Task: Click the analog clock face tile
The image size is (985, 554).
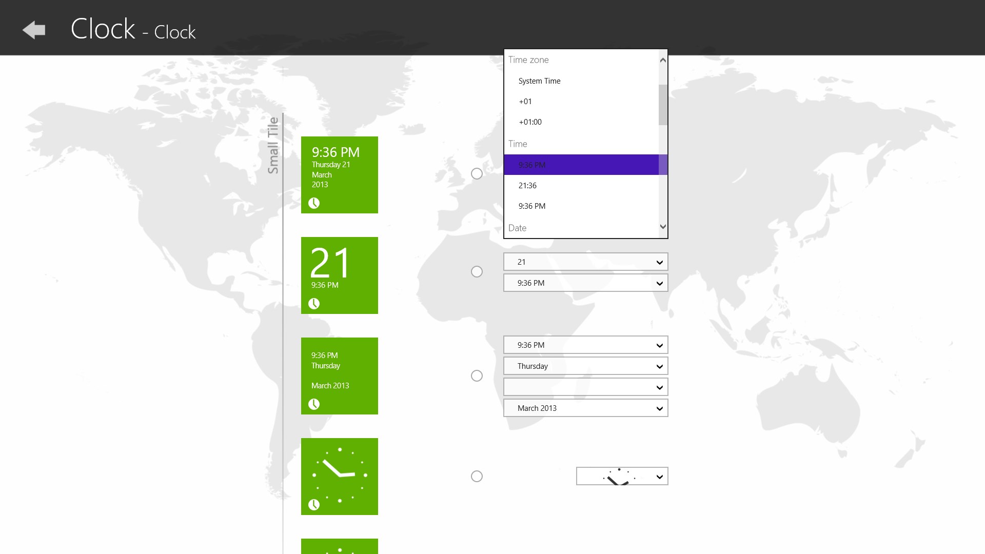Action: click(x=339, y=476)
